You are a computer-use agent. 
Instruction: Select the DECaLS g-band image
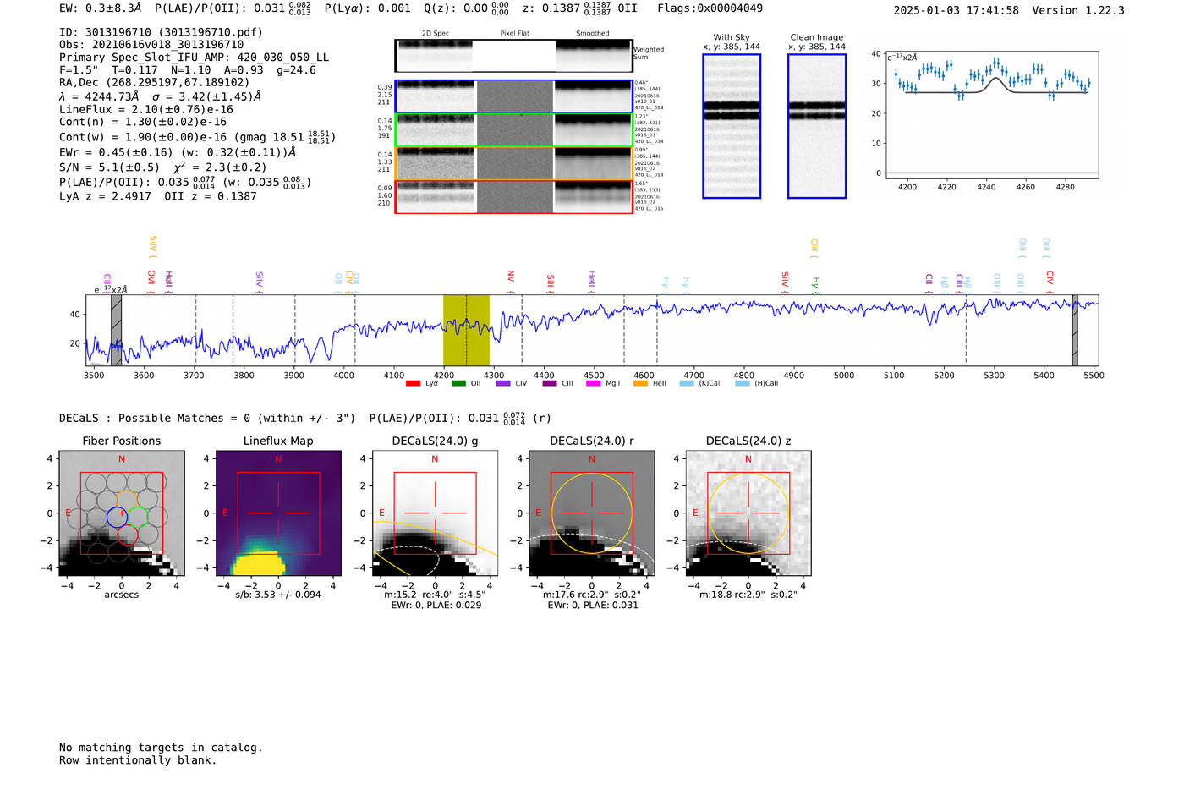pos(435,513)
